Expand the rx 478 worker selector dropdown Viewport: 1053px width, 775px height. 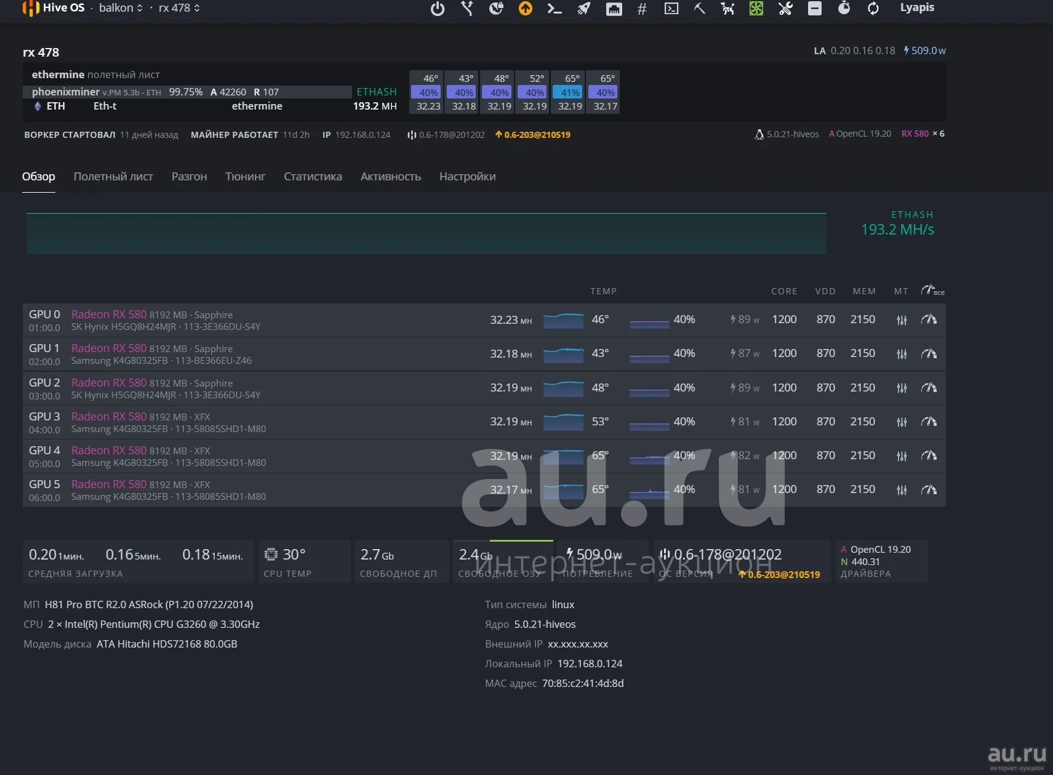[x=179, y=8]
